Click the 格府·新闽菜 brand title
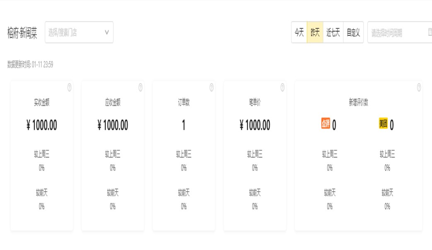This screenshot has height=250, width=432. coord(22,33)
